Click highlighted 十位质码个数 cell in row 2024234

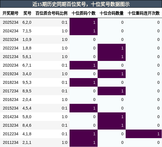point(84,31)
